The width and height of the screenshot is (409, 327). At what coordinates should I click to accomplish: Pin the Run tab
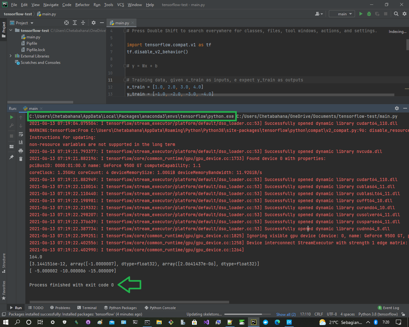(12, 157)
